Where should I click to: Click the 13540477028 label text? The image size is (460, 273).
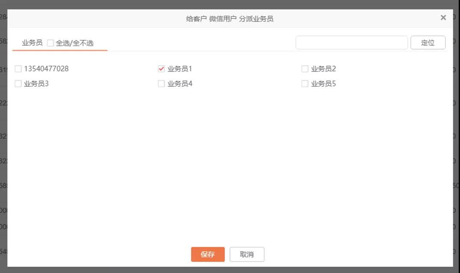coord(46,69)
